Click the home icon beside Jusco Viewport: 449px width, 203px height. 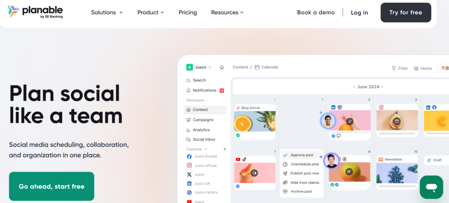221,67
